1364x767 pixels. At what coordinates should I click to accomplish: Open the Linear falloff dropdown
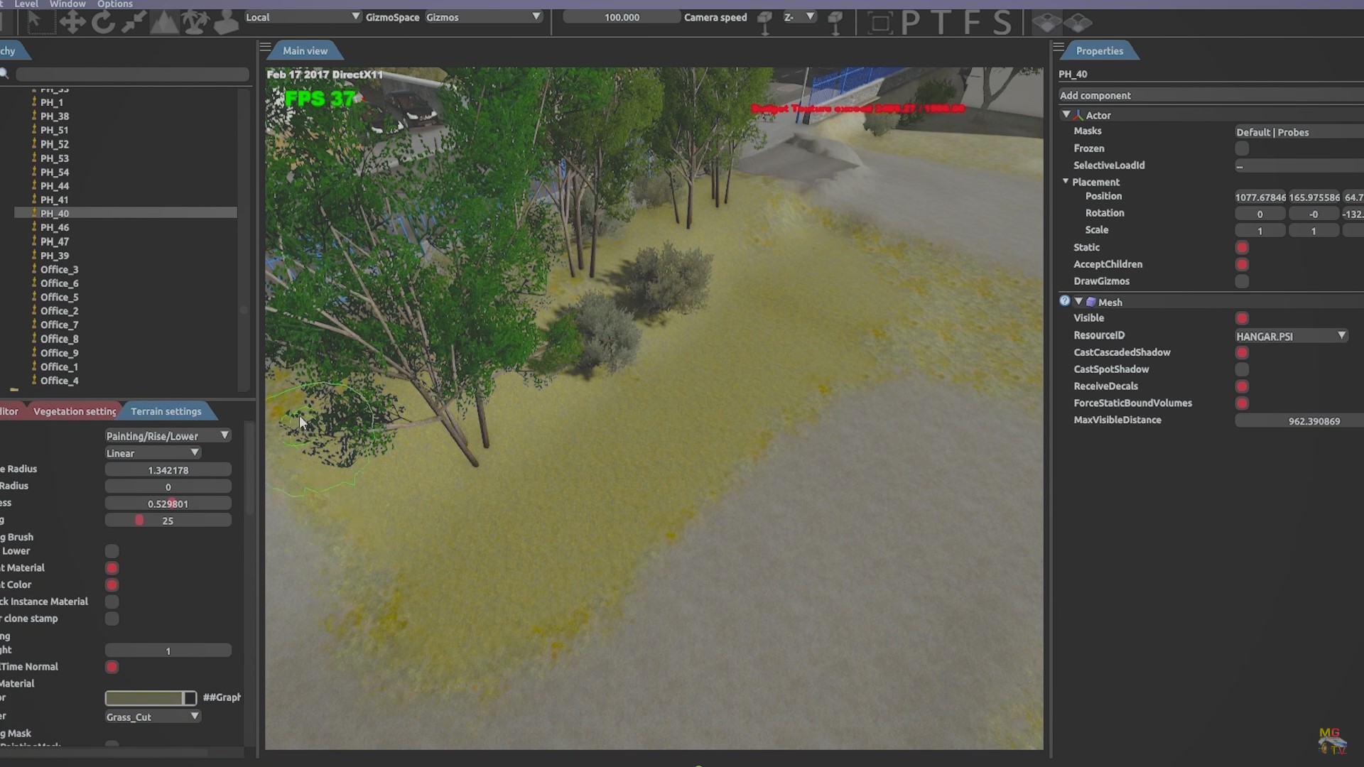[x=153, y=453]
